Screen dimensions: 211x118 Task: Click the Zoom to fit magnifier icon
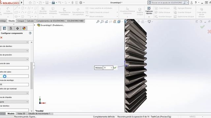tap(98, 22)
